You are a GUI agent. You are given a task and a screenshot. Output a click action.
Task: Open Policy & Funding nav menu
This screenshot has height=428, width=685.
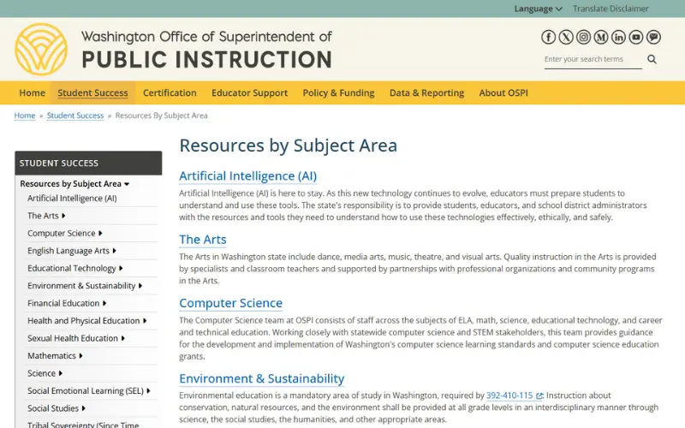click(x=338, y=92)
